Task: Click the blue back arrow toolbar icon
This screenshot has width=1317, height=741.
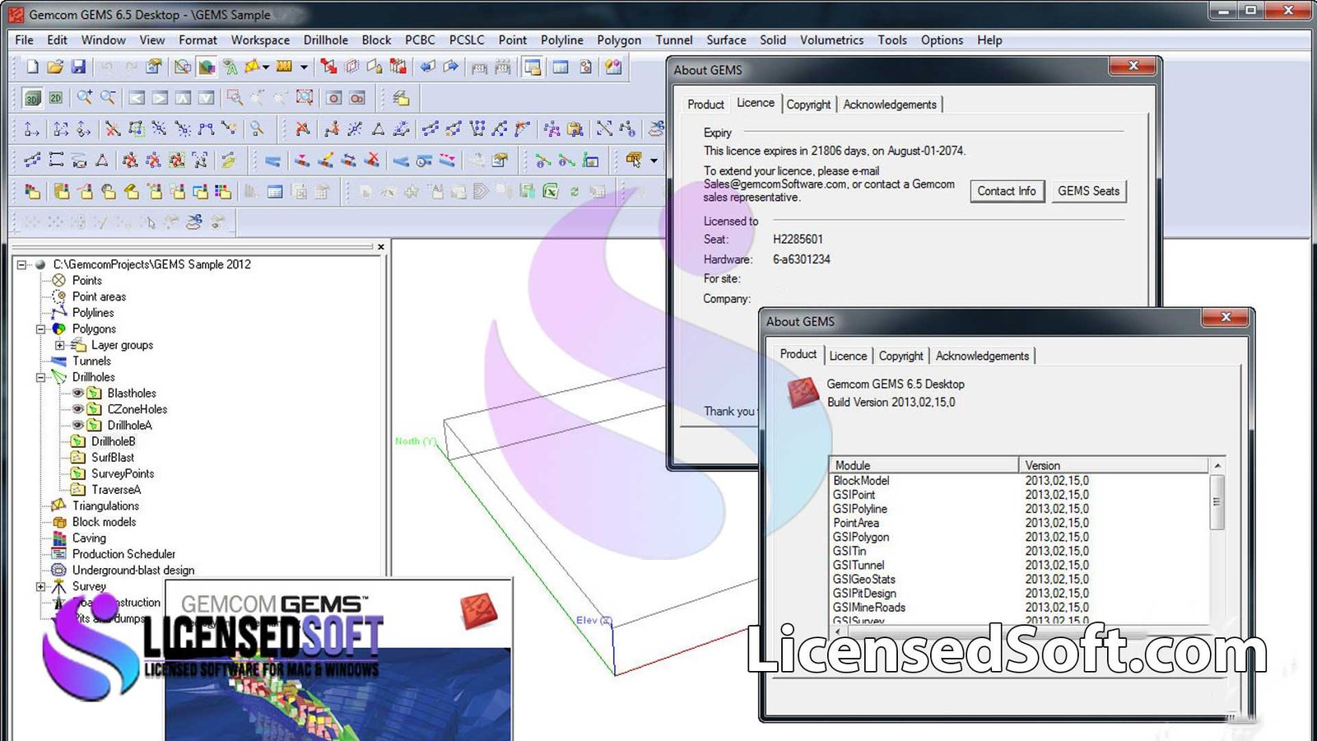Action: click(428, 67)
